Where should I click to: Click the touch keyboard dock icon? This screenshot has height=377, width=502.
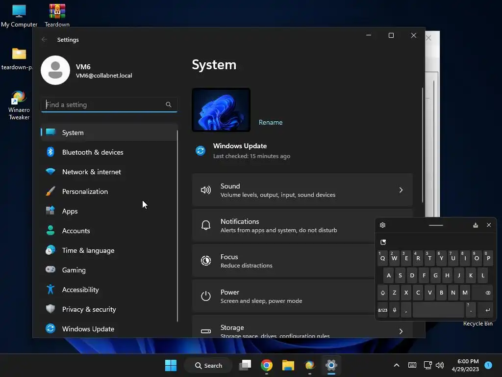point(476,225)
